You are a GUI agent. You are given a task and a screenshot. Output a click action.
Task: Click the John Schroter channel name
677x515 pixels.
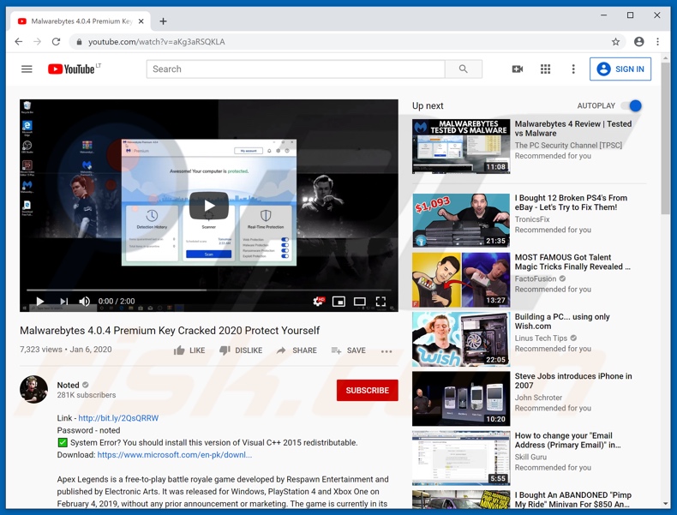(x=538, y=398)
